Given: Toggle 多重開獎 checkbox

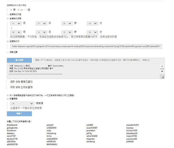Looking at the screenshot, I should 8,99.
